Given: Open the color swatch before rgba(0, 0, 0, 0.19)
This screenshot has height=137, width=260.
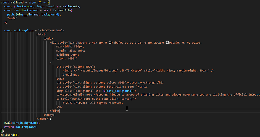Looking at the screenshot, I should (x=167, y=43).
